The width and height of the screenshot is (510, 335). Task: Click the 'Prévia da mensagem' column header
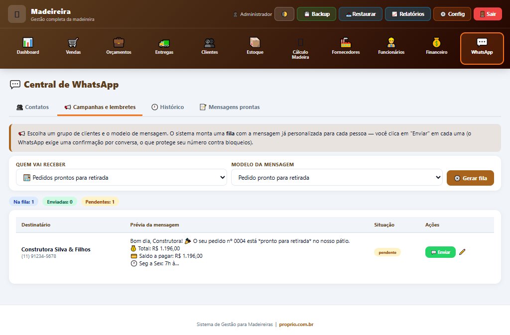point(154,225)
